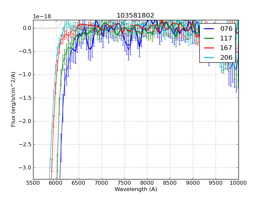Click the Flux y-axis label

click(x=13, y=99)
